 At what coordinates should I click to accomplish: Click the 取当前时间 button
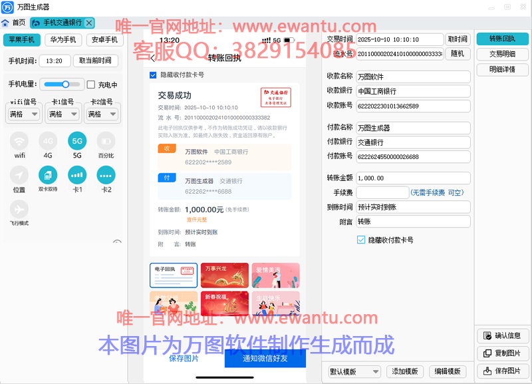click(x=95, y=61)
